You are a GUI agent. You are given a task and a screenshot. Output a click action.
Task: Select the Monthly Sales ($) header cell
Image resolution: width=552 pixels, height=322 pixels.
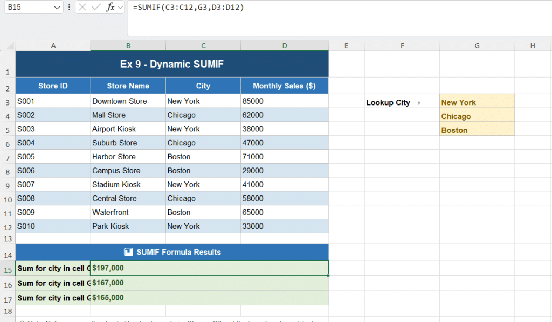click(284, 86)
